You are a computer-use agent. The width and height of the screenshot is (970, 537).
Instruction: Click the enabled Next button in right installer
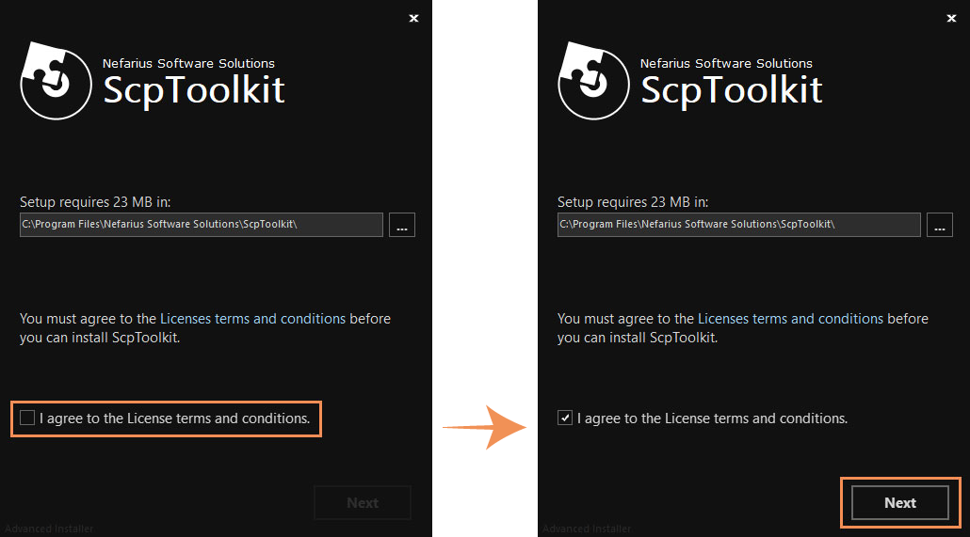click(900, 502)
